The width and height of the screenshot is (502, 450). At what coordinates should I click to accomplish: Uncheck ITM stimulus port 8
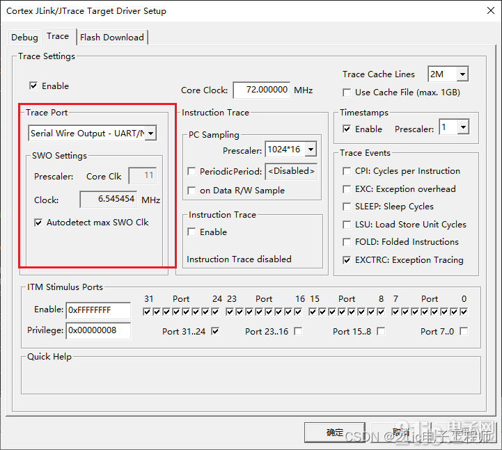click(381, 312)
